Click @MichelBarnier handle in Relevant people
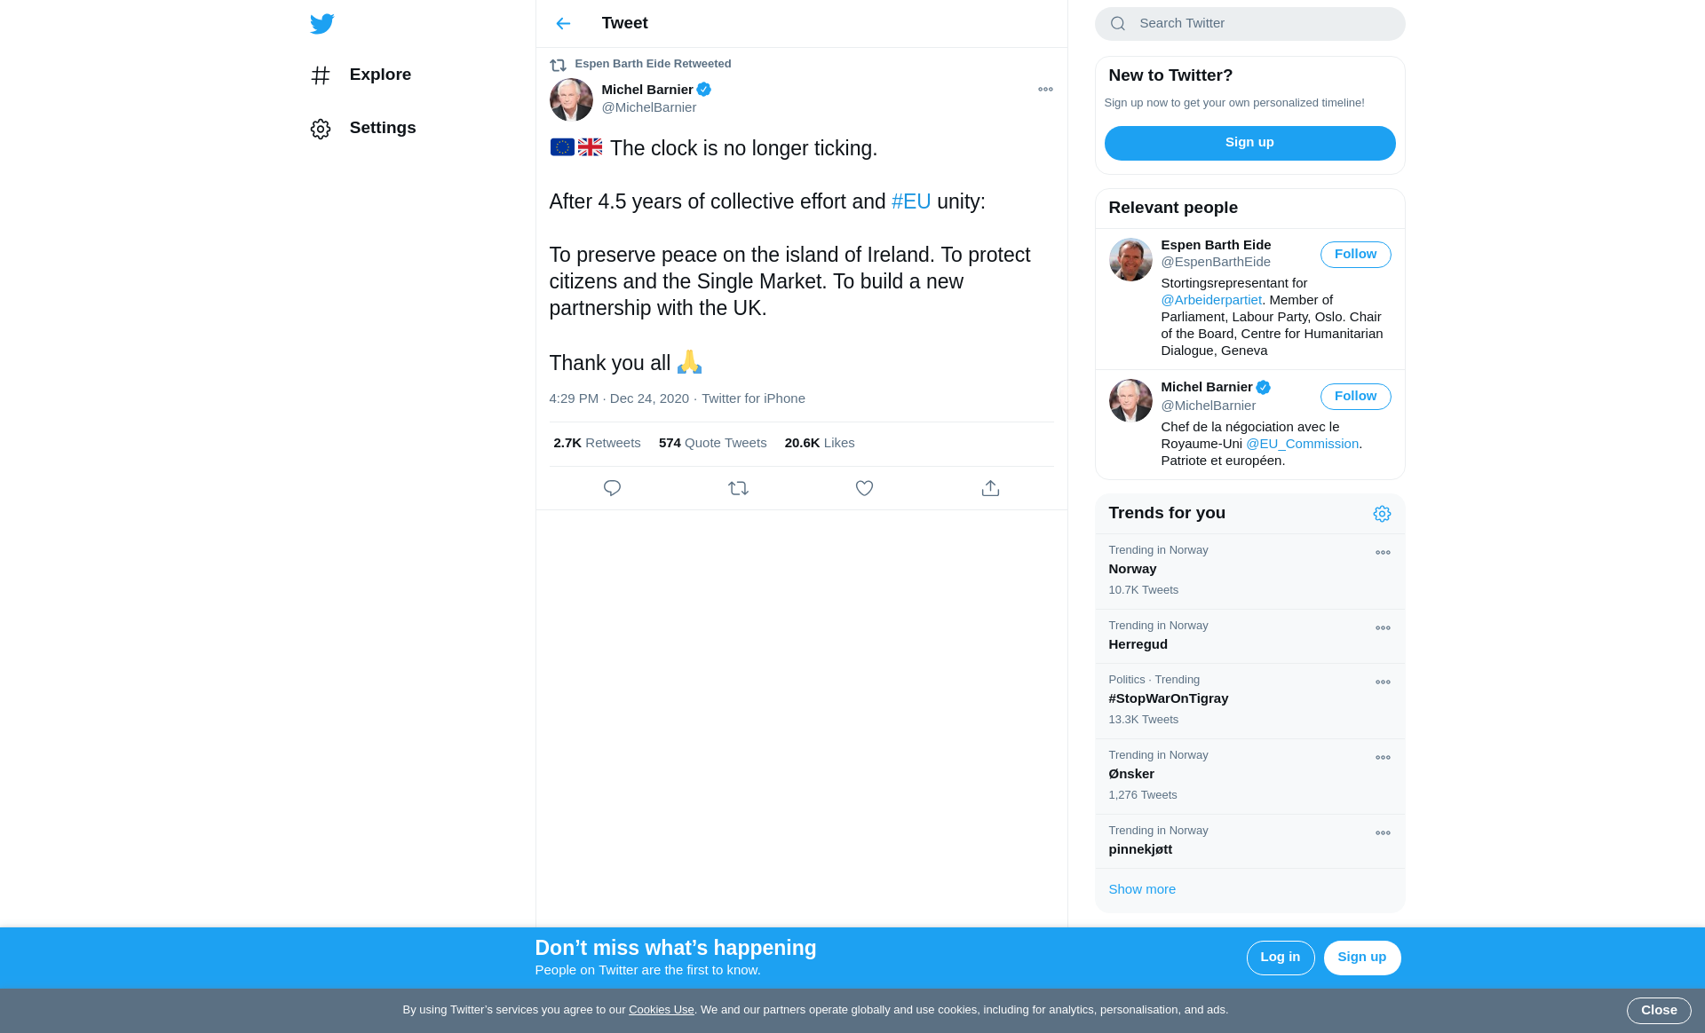Screen dimensions: 1705x1033 1208,406
